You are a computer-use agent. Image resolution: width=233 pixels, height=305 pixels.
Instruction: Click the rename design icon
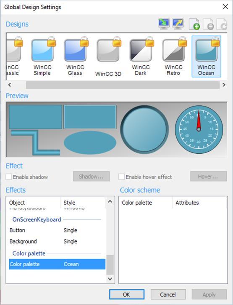click(x=222, y=24)
